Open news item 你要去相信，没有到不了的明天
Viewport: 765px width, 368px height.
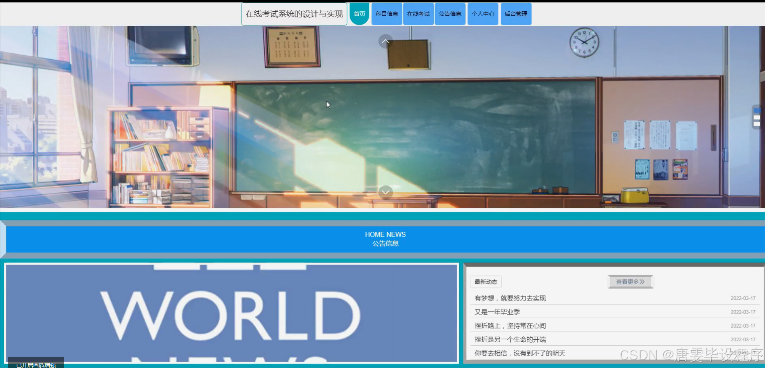pyautogui.click(x=520, y=353)
